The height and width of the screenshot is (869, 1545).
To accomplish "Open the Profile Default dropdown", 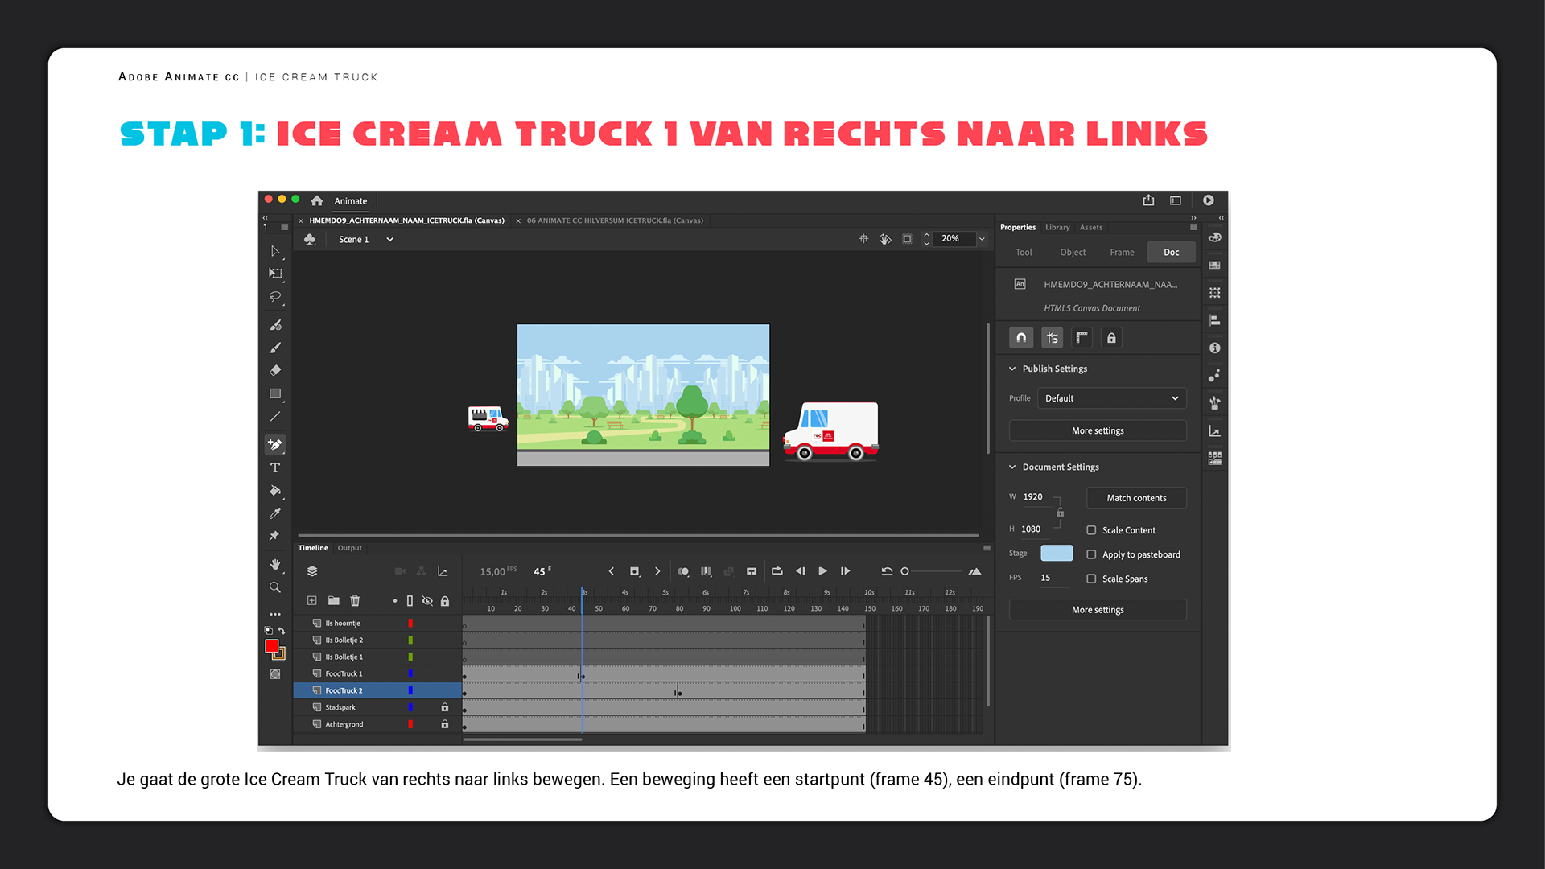I will pyautogui.click(x=1110, y=398).
